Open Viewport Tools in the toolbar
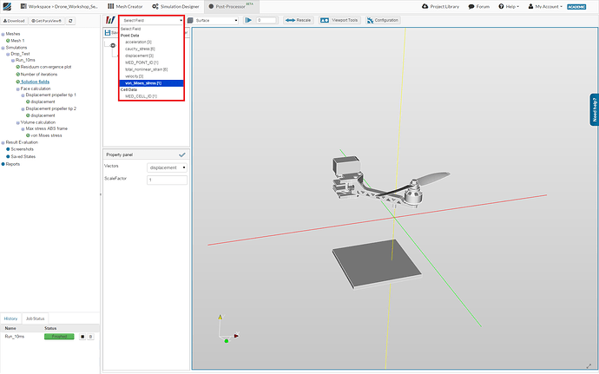599x374 pixels. coord(339,20)
